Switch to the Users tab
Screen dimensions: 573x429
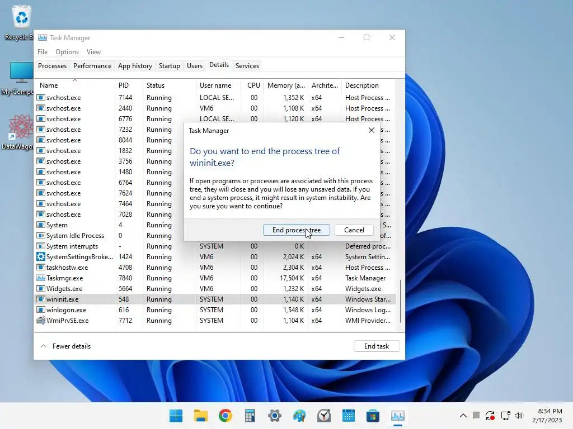click(x=194, y=66)
